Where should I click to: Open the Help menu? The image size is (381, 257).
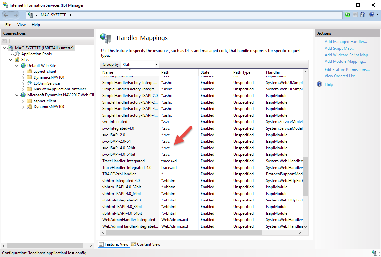coord(36,25)
